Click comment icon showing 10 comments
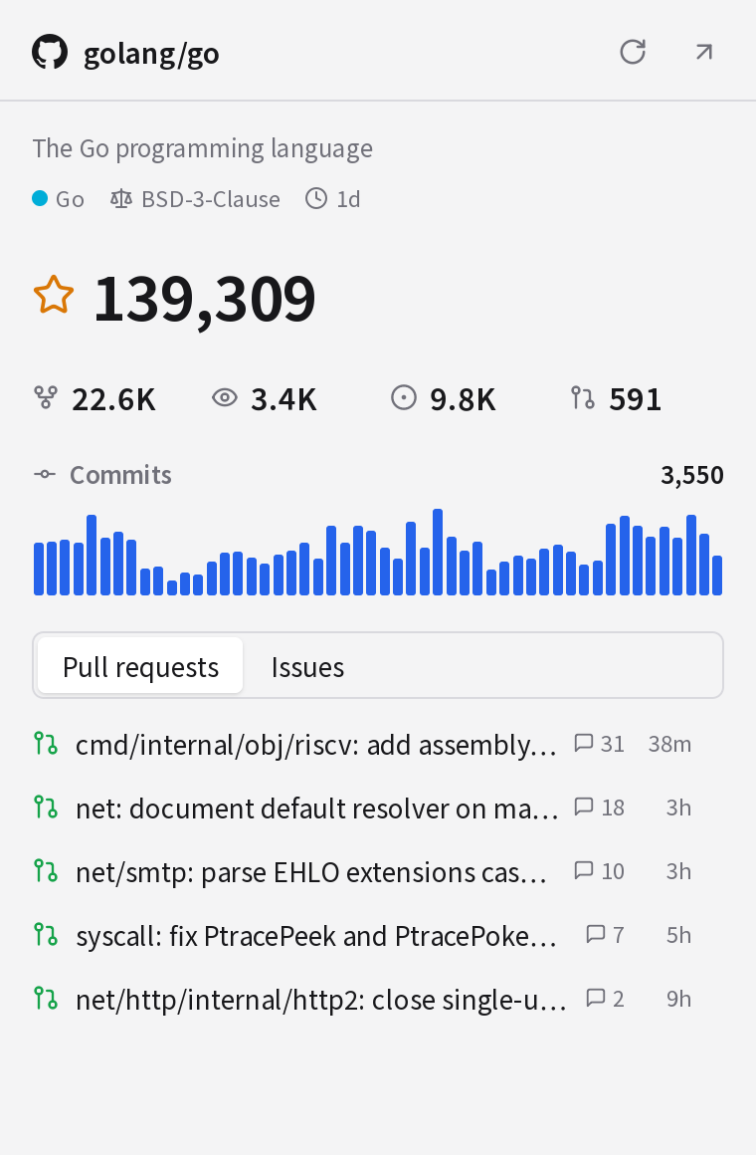 point(584,870)
